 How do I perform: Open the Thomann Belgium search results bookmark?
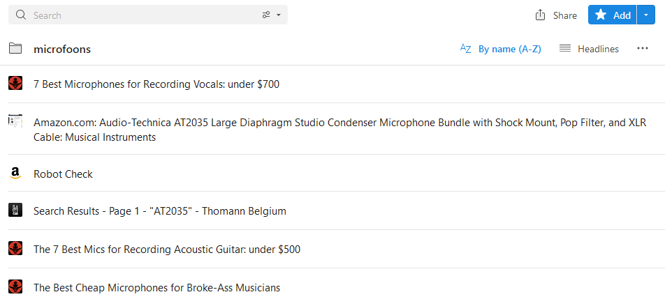160,211
